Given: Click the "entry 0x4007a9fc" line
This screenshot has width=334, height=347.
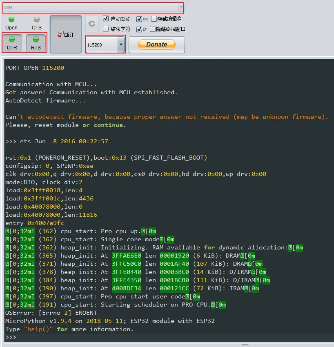Looking at the screenshot, I should pyautogui.click(x=35, y=223).
